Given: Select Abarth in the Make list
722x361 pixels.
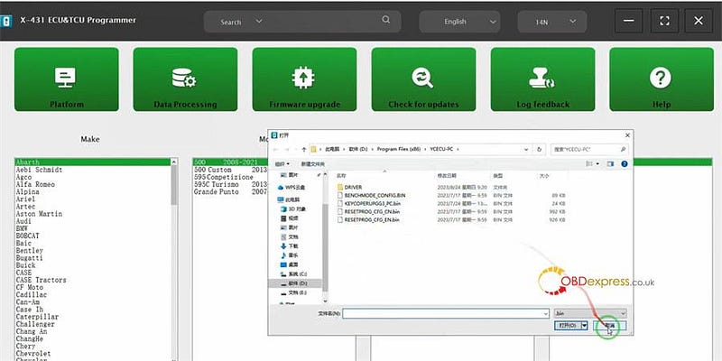Looking at the screenshot, I should [93, 162].
